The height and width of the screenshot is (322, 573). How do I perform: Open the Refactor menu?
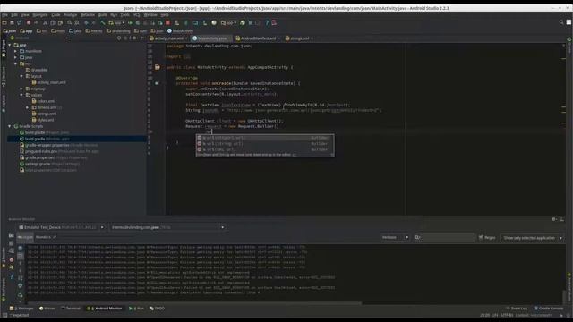tap(88, 15)
